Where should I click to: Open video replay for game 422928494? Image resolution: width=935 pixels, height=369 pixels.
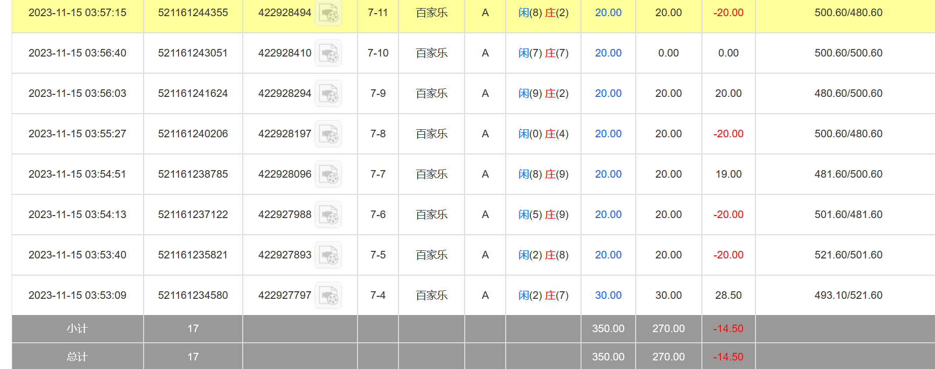[x=328, y=13]
